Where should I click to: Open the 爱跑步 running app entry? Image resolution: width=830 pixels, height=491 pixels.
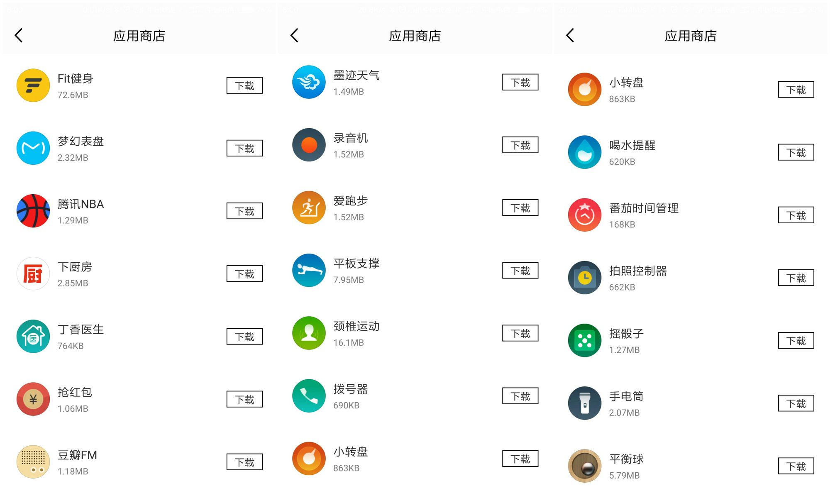[309, 208]
